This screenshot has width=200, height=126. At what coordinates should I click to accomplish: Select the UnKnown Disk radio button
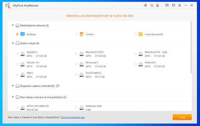76,108
